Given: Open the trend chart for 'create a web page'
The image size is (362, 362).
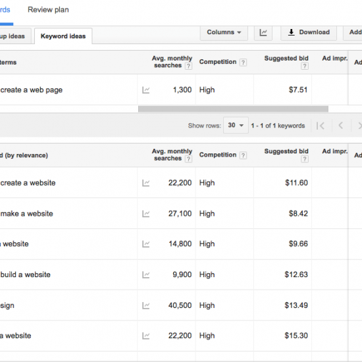Looking at the screenshot, I should pyautogui.click(x=145, y=90).
